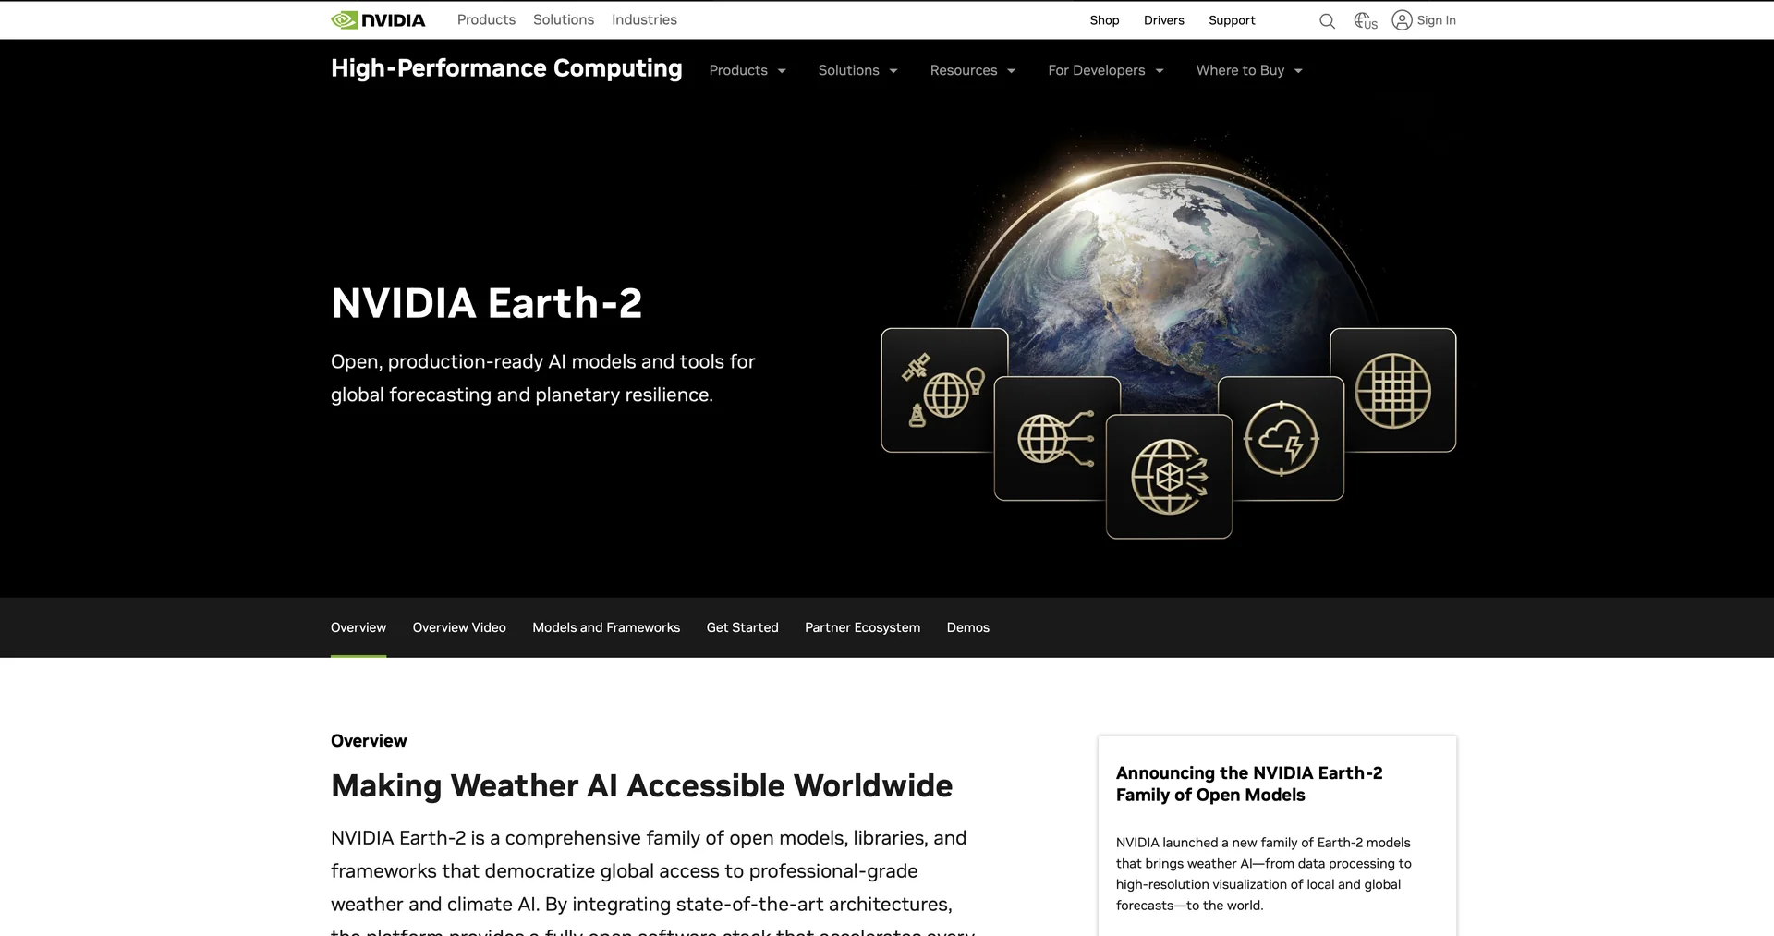Jump to the Get Started tab

(x=742, y=627)
